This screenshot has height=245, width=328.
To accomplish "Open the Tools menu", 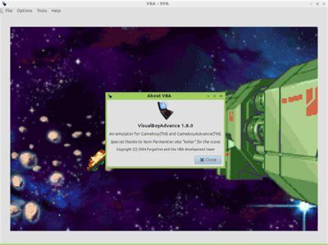I will click(42, 10).
